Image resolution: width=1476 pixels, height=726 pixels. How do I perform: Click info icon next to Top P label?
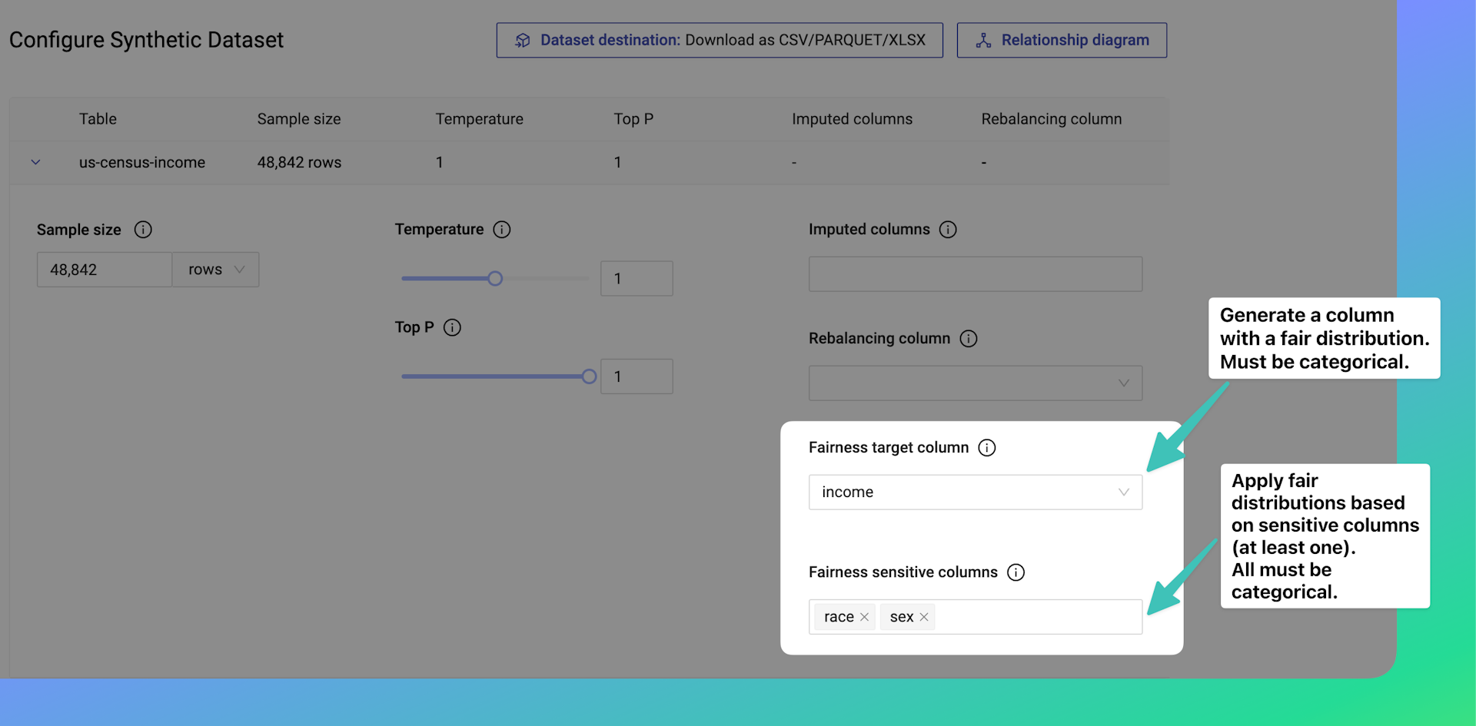[453, 327]
